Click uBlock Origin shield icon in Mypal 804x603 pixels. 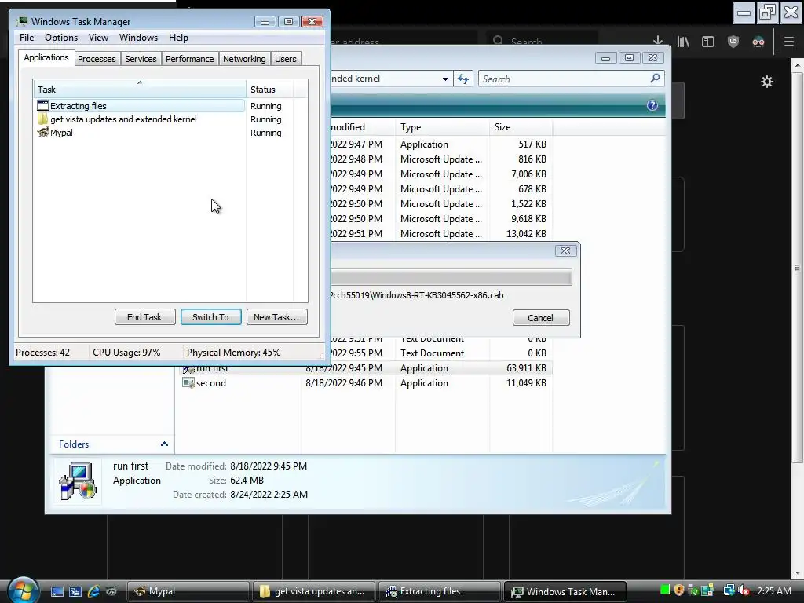pyautogui.click(x=733, y=42)
